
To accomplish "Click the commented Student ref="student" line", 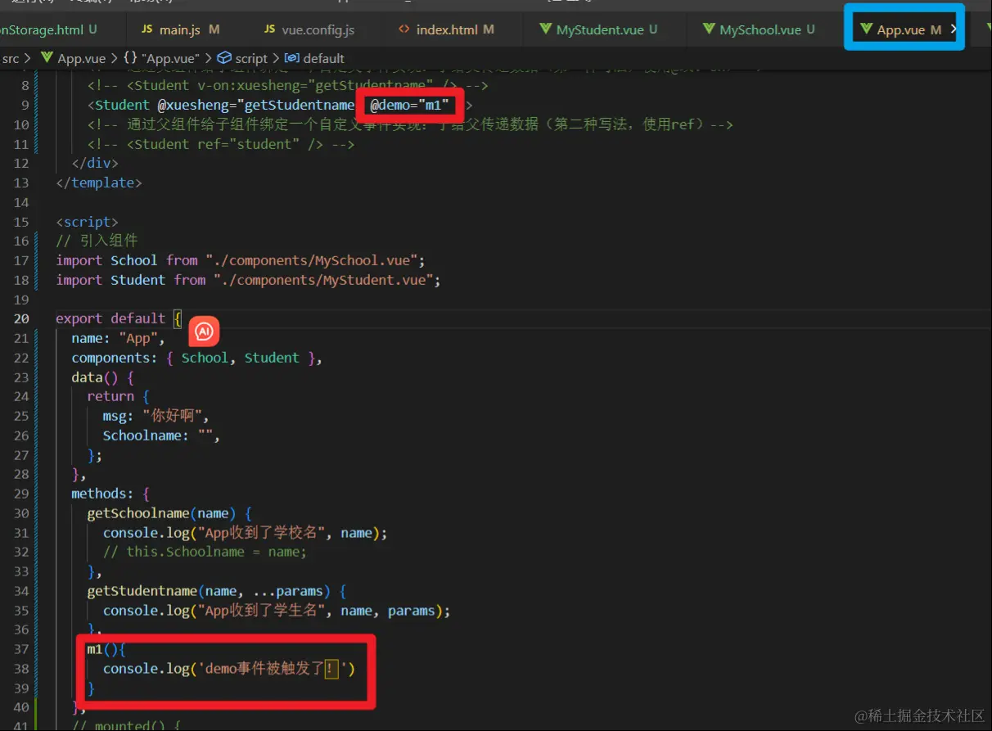I will point(221,144).
